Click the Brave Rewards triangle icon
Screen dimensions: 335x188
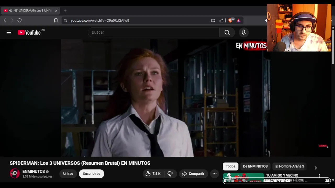pyautogui.click(x=238, y=20)
